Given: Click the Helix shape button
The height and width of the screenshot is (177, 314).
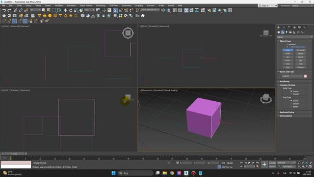Looking at the screenshot, I should 301,64.
